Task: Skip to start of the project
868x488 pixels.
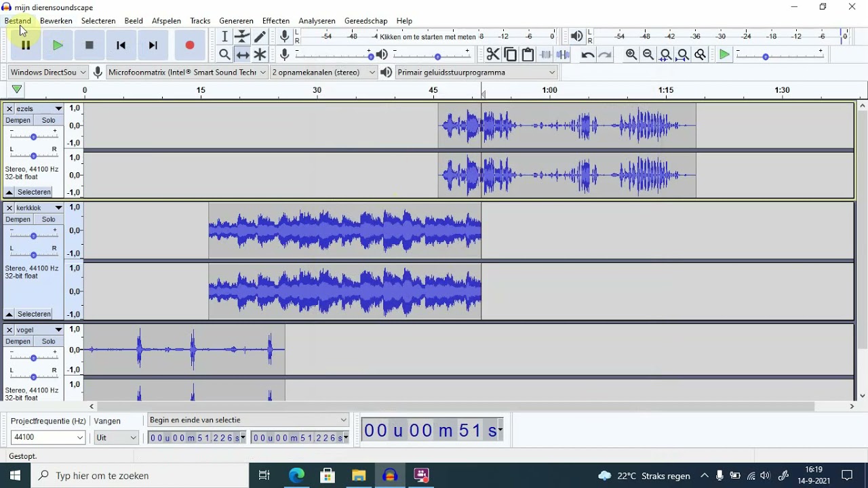Action: click(x=121, y=45)
